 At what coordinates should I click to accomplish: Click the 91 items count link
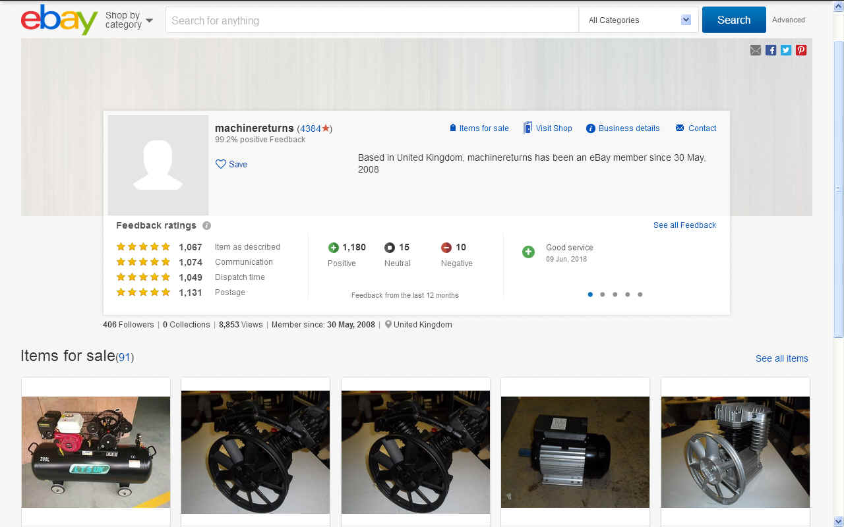coord(125,358)
